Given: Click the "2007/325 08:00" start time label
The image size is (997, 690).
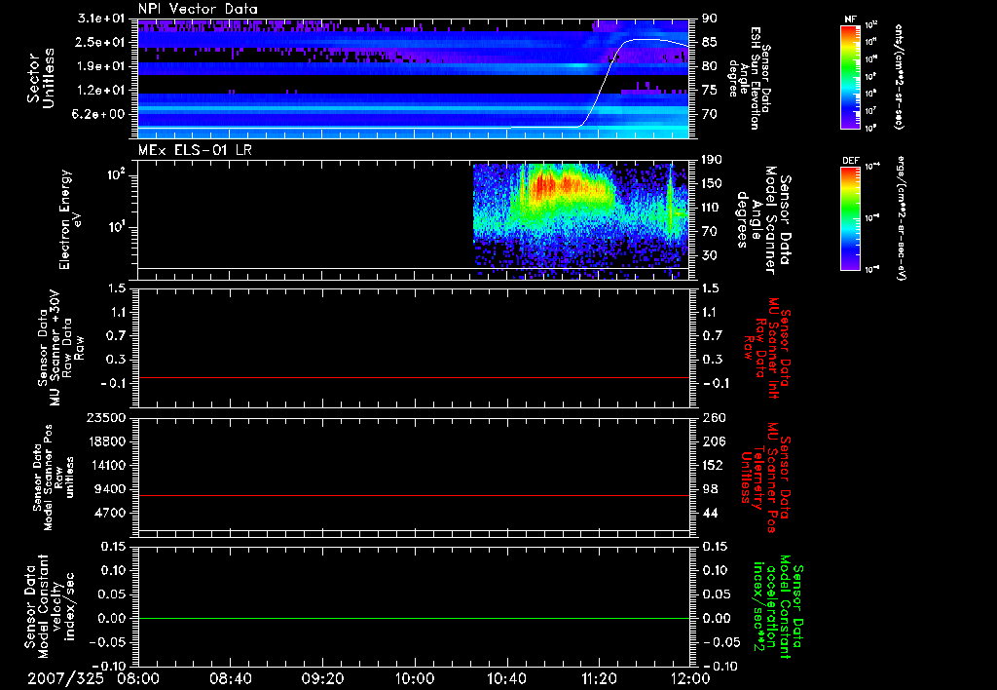Looking at the screenshot, I should click(94, 678).
